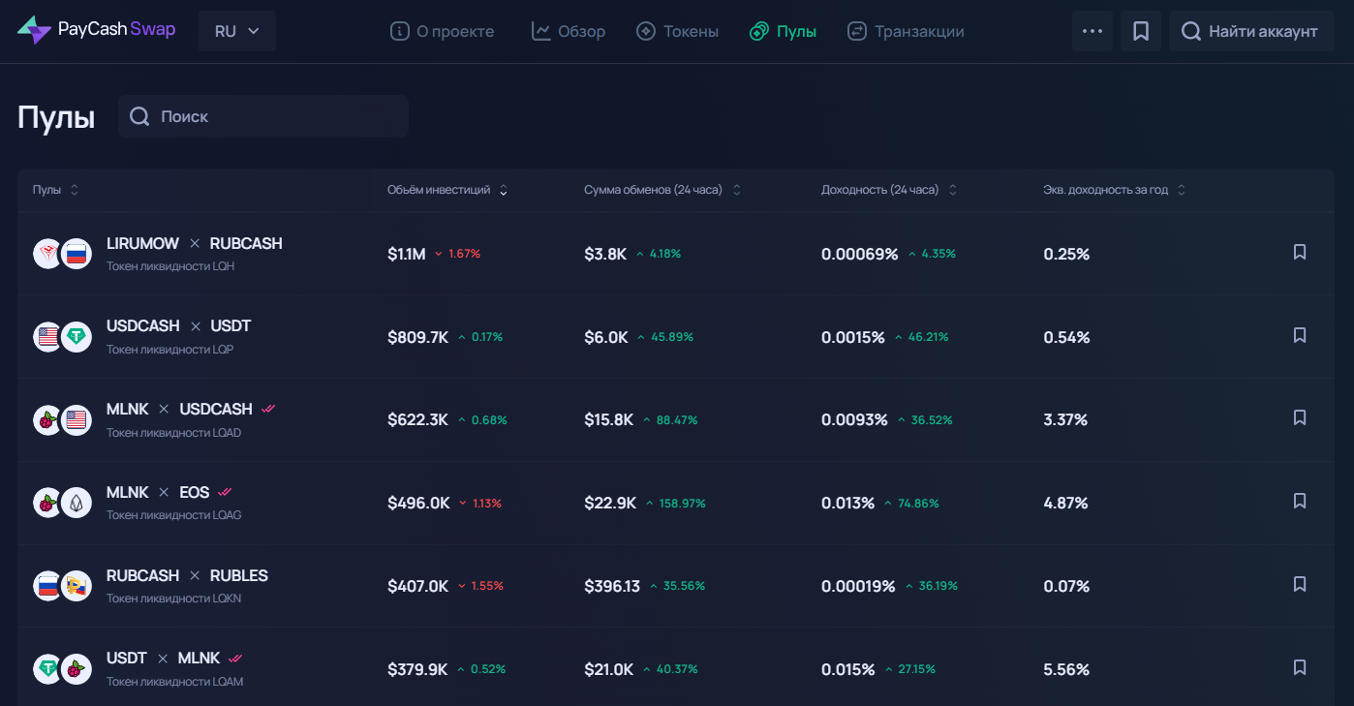Open the LIRUMOW × RUBCASH pool

pos(195,243)
